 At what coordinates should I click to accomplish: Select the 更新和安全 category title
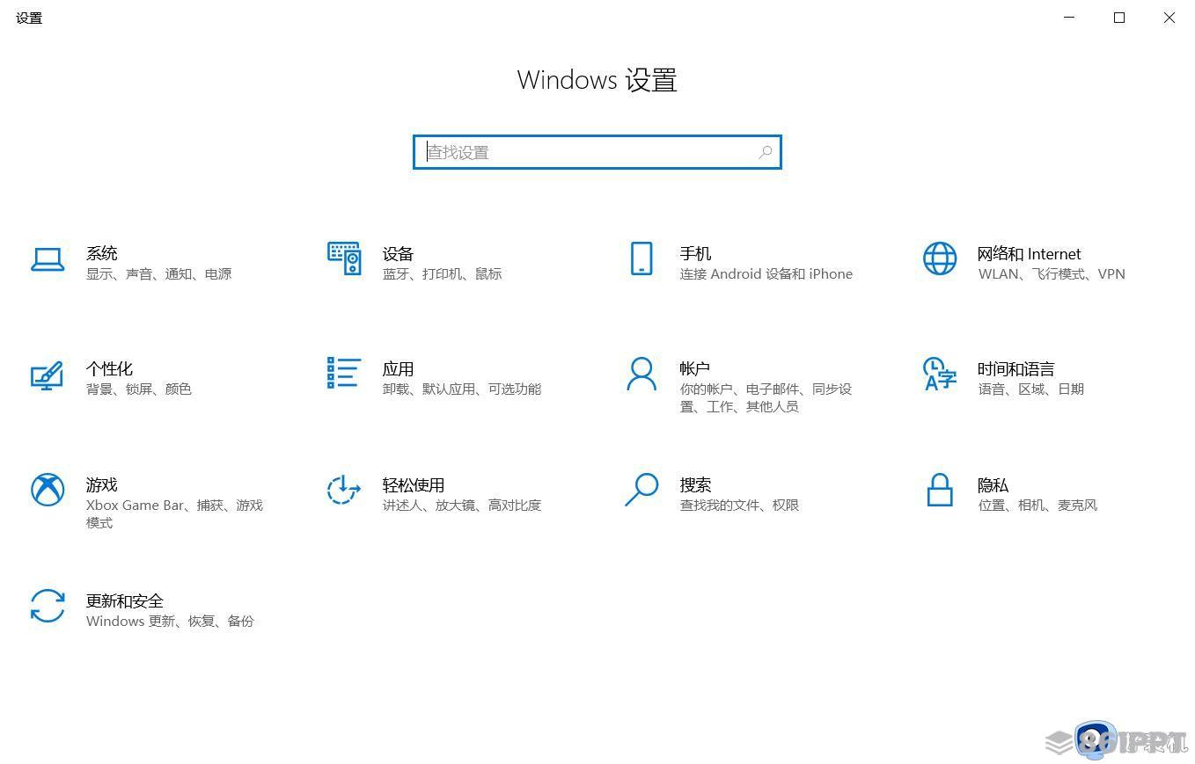click(x=125, y=600)
